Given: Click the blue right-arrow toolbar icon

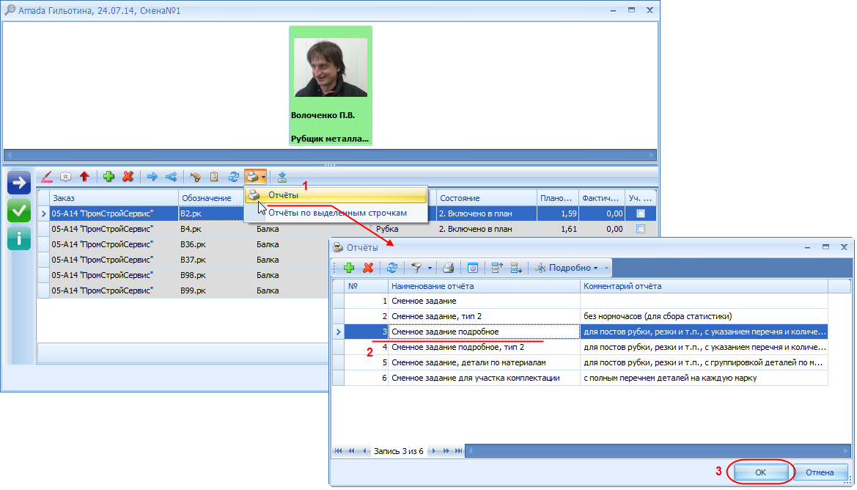Looking at the screenshot, I should pyautogui.click(x=152, y=177).
